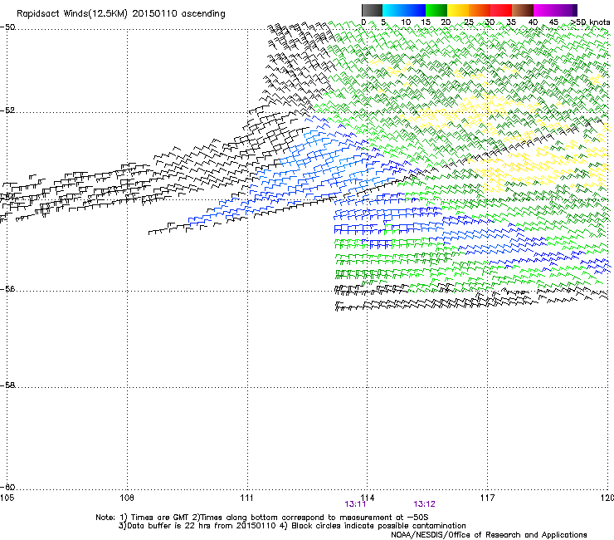614x540 pixels.
Task: Click the '-58' latitude axis label
Action: (7, 385)
